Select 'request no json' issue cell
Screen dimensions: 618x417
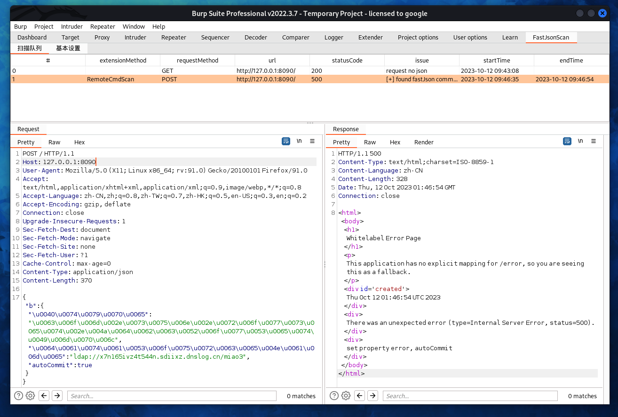tap(422, 71)
